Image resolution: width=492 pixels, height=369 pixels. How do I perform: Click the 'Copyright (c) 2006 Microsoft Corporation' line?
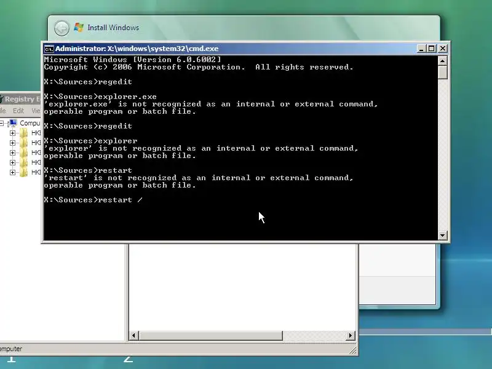click(199, 67)
